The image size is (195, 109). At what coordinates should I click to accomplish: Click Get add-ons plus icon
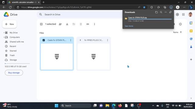click(x=191, y=59)
